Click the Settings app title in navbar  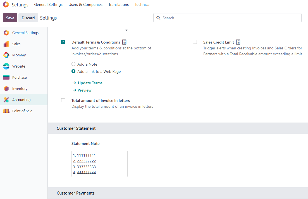20,4
